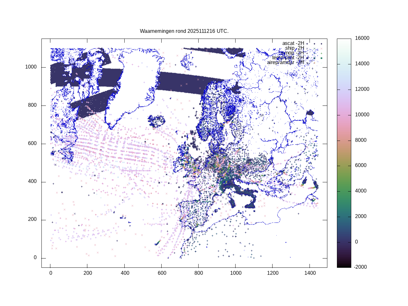Click the green temp/pilot square in the legend
Screen dimensions: 408x306
(x=321, y=58)
